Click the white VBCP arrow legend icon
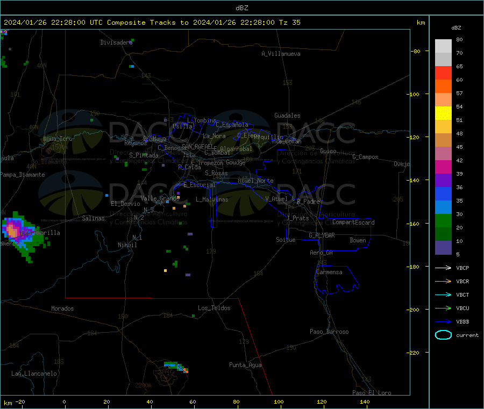 443,268
